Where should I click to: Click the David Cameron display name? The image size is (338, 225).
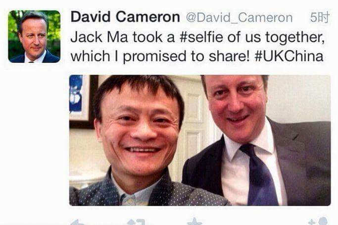coord(125,17)
